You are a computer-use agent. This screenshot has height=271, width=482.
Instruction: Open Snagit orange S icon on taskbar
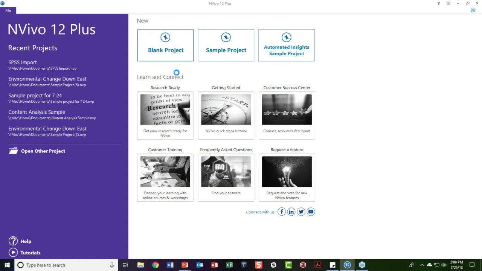coord(259,265)
